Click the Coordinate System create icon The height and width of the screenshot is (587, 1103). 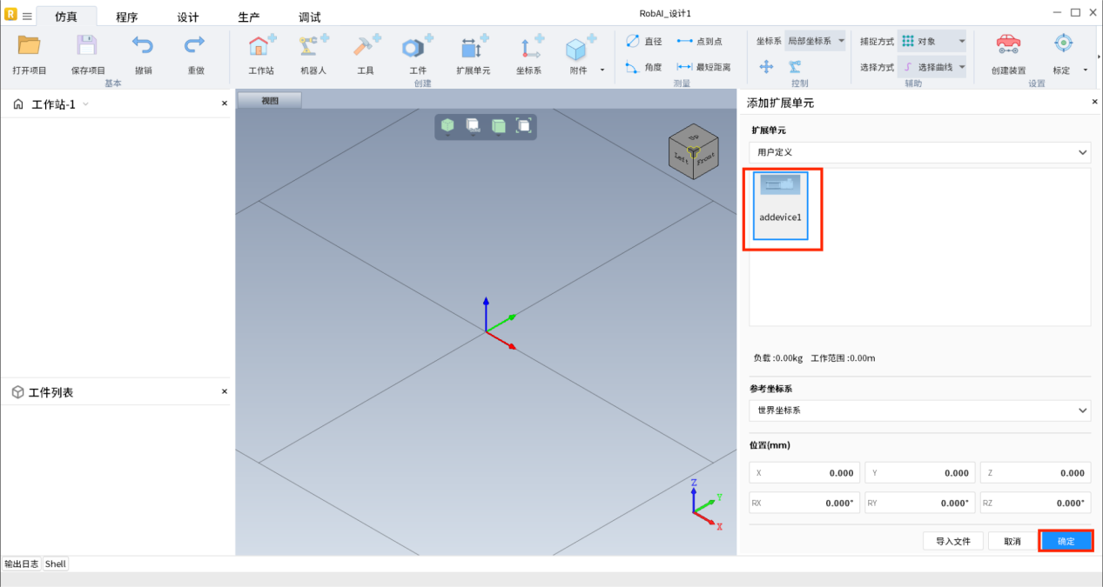pyautogui.click(x=528, y=48)
